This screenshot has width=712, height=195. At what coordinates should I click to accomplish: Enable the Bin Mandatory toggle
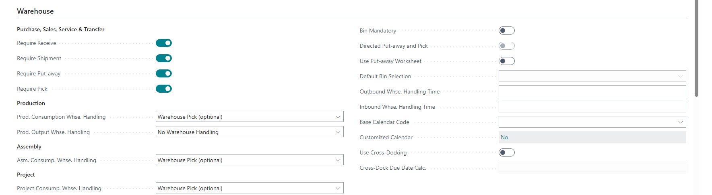click(x=507, y=30)
